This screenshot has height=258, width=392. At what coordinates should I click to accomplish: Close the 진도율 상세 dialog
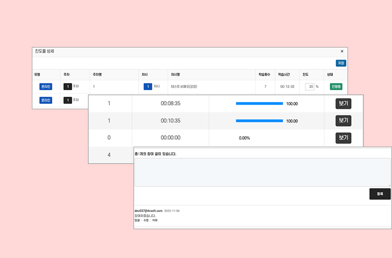pos(342,51)
